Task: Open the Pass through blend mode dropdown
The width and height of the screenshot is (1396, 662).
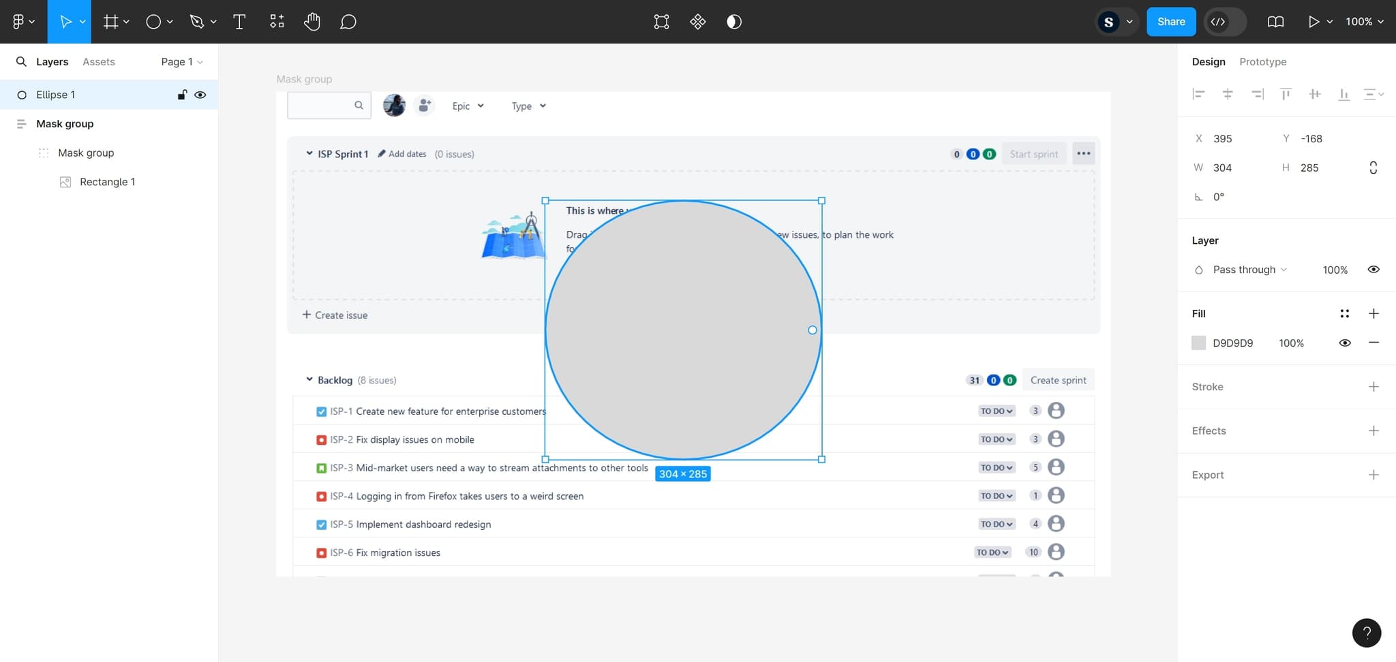Action: pyautogui.click(x=1249, y=270)
